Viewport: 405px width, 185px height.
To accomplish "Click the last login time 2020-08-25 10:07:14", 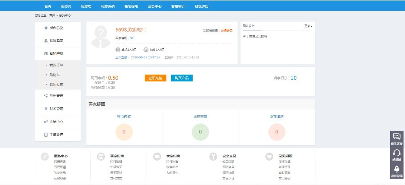I will [145, 57].
